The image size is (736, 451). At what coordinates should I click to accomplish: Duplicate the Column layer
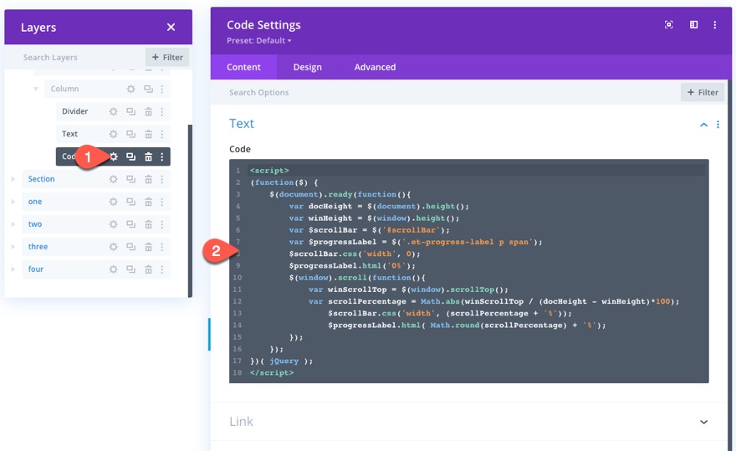click(148, 89)
